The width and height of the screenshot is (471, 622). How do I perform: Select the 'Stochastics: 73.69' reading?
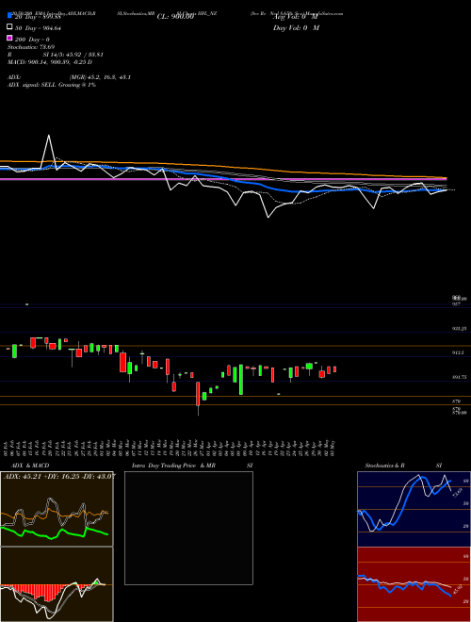tap(30, 47)
